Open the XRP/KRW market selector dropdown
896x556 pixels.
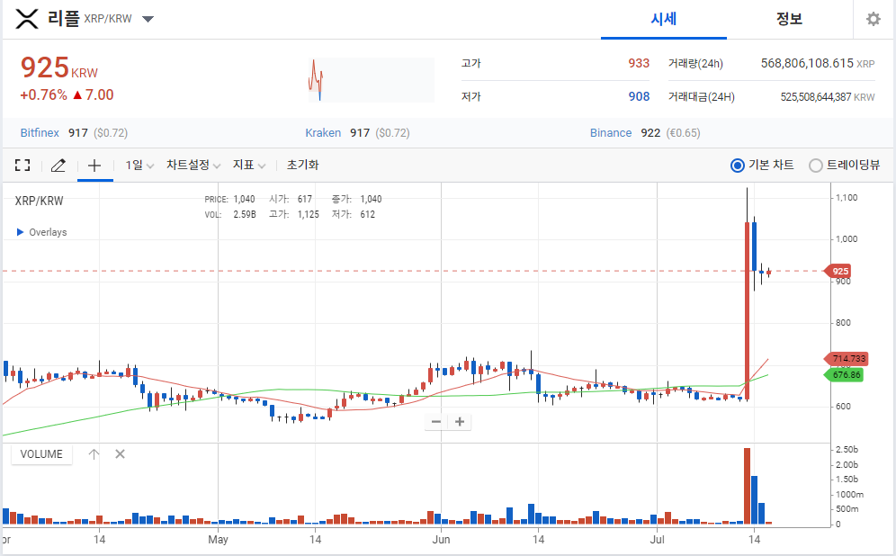148,19
